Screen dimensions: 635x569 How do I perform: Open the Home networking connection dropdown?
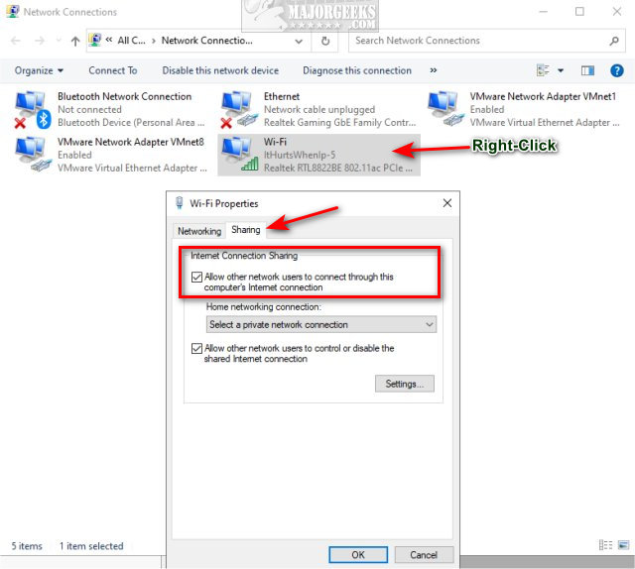(321, 324)
